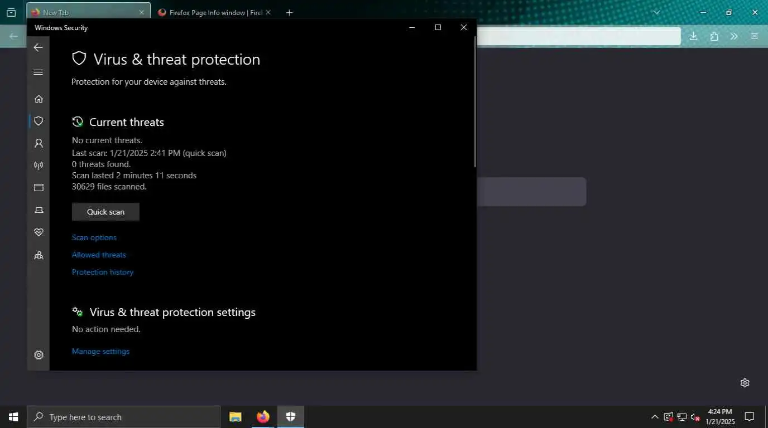Expand the list all tabs chevron
Image resolution: width=768 pixels, height=428 pixels.
pyautogui.click(x=656, y=12)
